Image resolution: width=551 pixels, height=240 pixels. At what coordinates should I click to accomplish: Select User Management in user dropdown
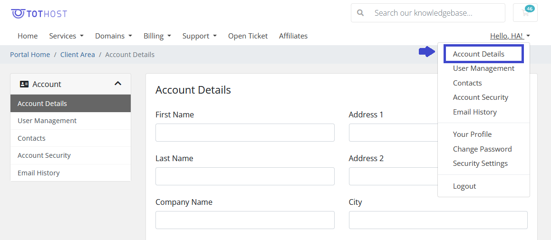[x=483, y=68]
